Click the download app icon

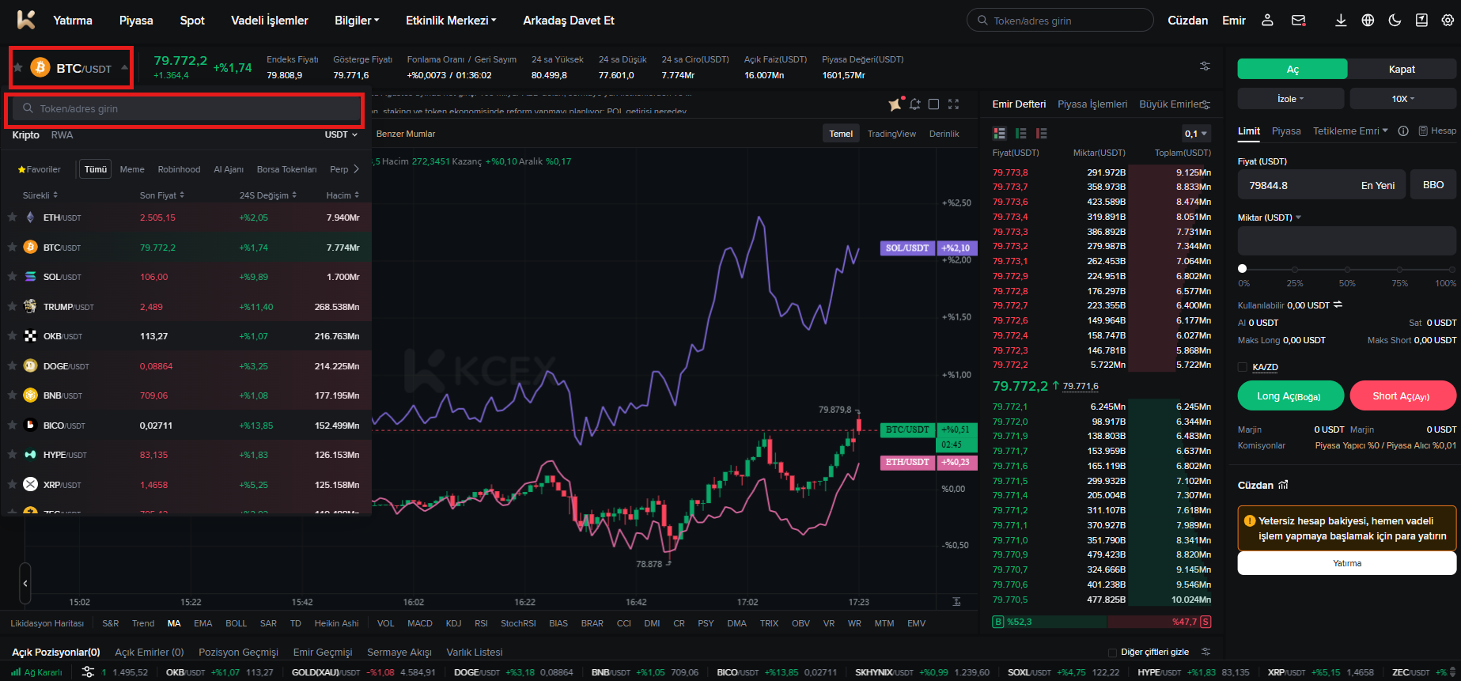pos(1341,21)
